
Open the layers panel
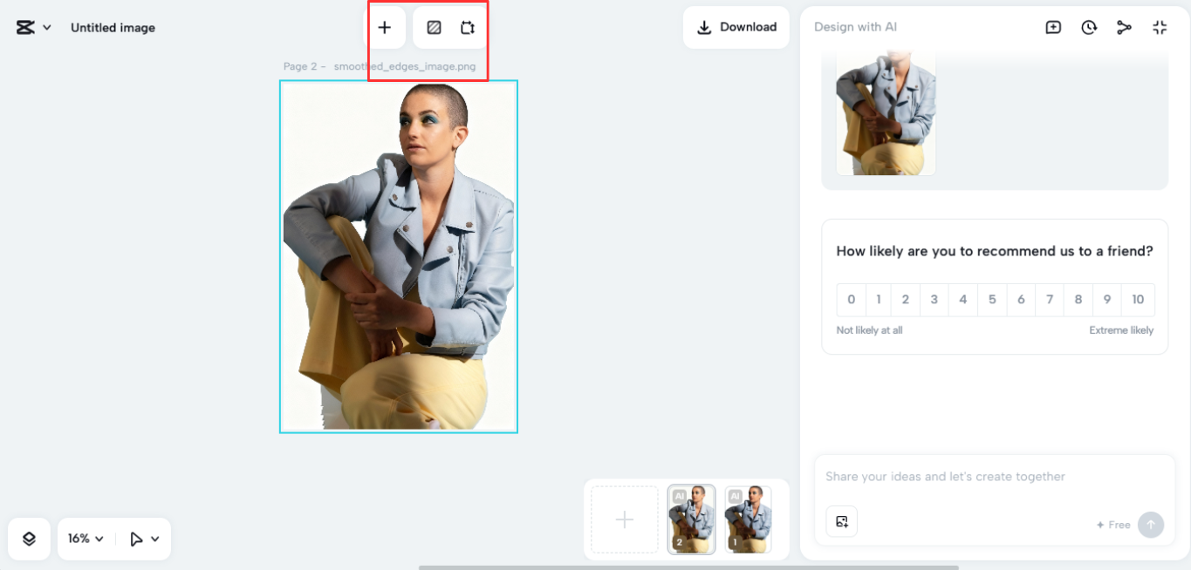tap(29, 539)
